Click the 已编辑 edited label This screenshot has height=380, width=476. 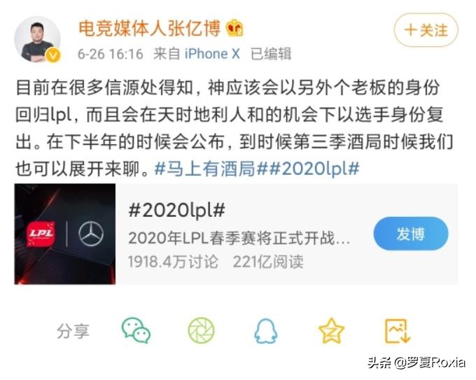click(x=271, y=54)
